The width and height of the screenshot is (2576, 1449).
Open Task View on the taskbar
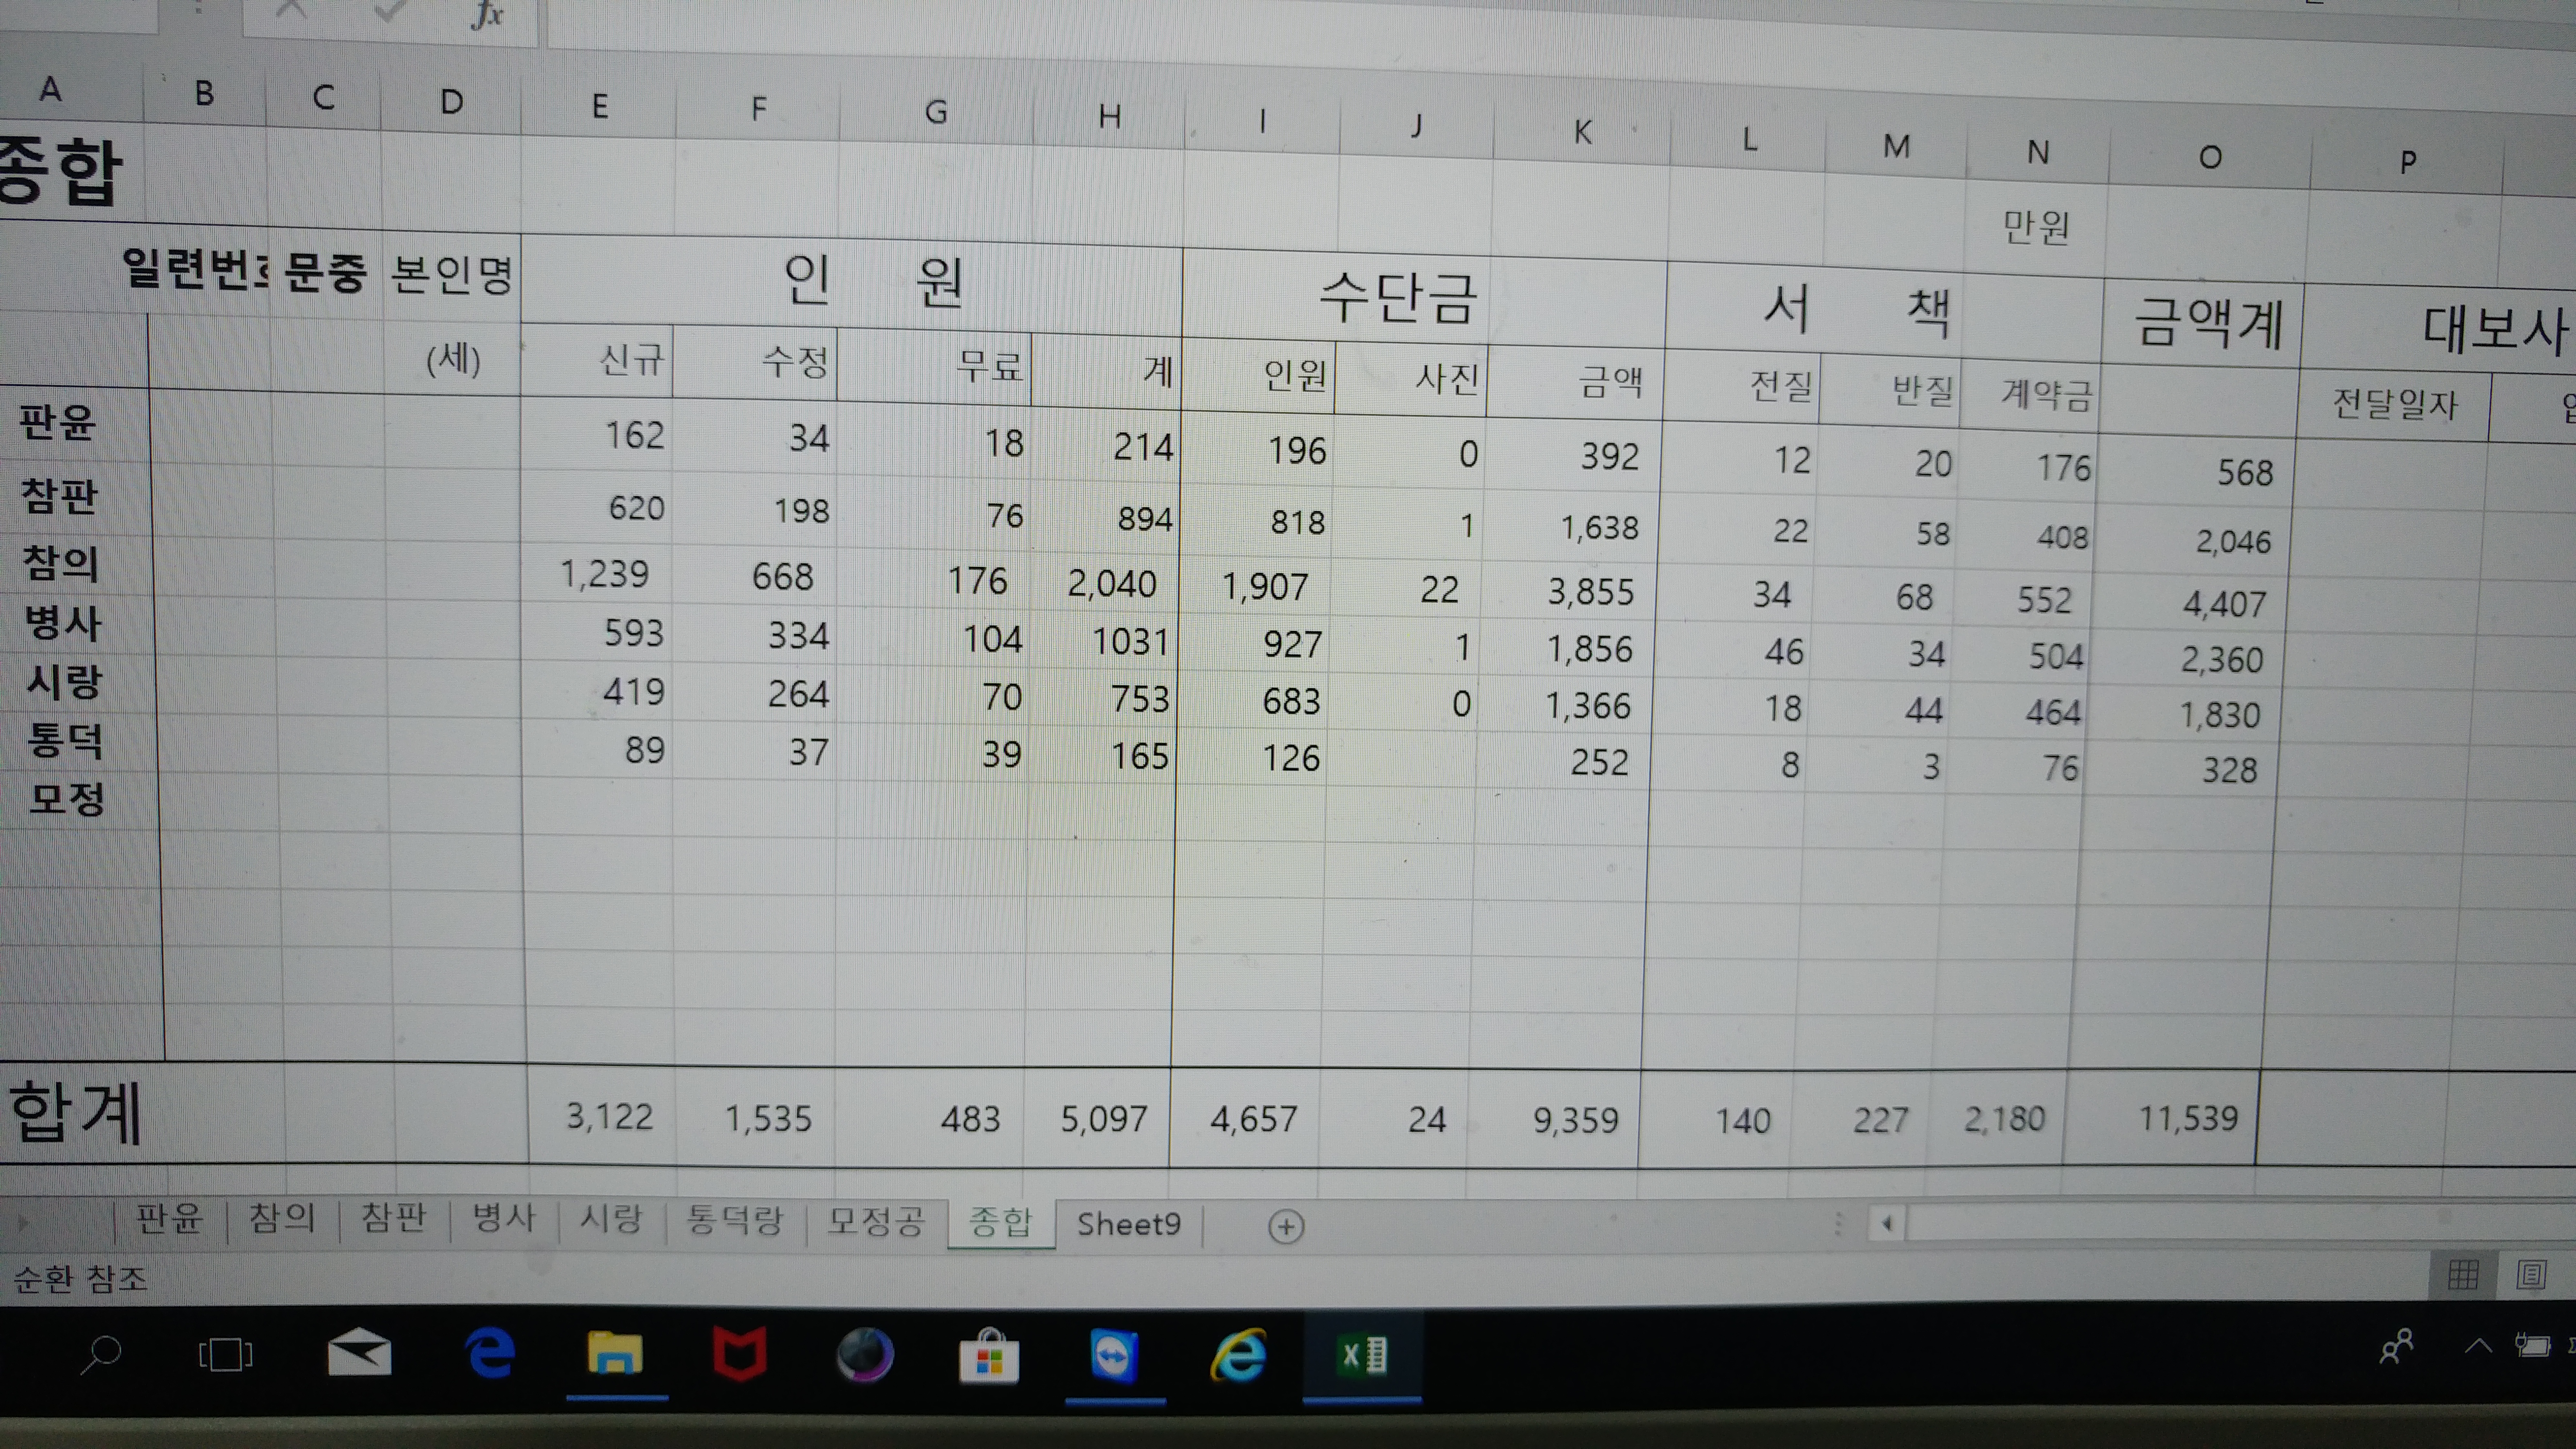click(225, 1355)
